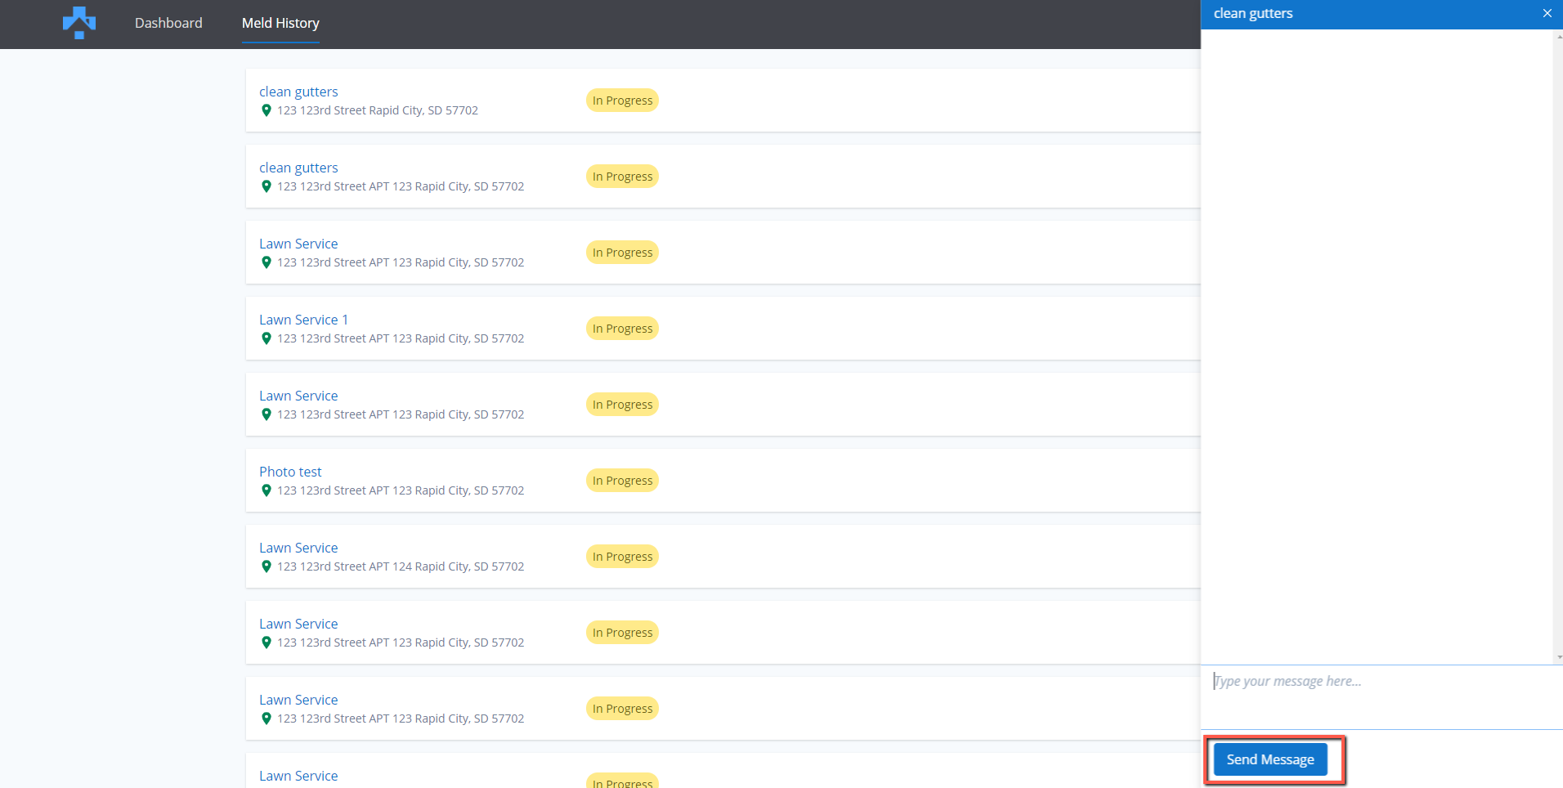Click the Property Meld logo icon
The height and width of the screenshot is (788, 1563).
pos(79,23)
